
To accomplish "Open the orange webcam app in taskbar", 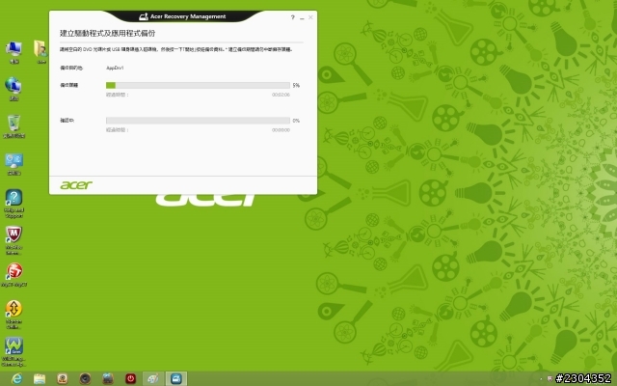I will [x=62, y=379].
